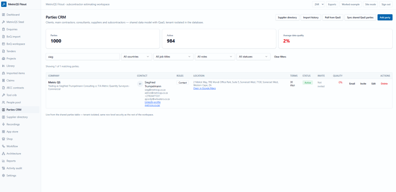Email the Metric QS party

coord(352,84)
